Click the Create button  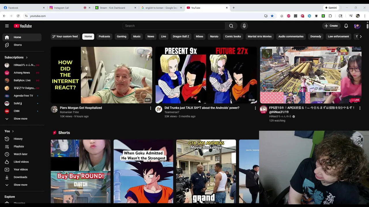(x=331, y=26)
